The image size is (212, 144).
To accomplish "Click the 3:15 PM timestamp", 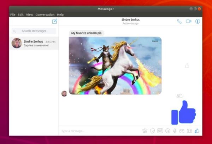I will 51,42.
